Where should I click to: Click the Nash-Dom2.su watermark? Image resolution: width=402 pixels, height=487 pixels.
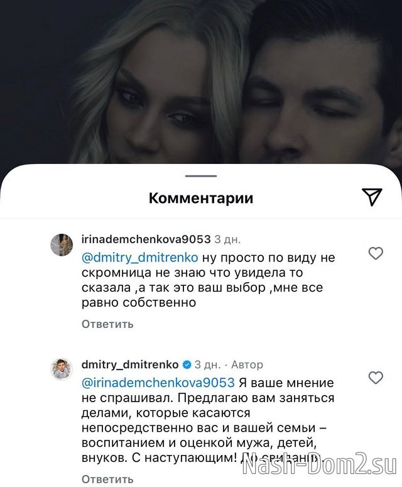[320, 466]
